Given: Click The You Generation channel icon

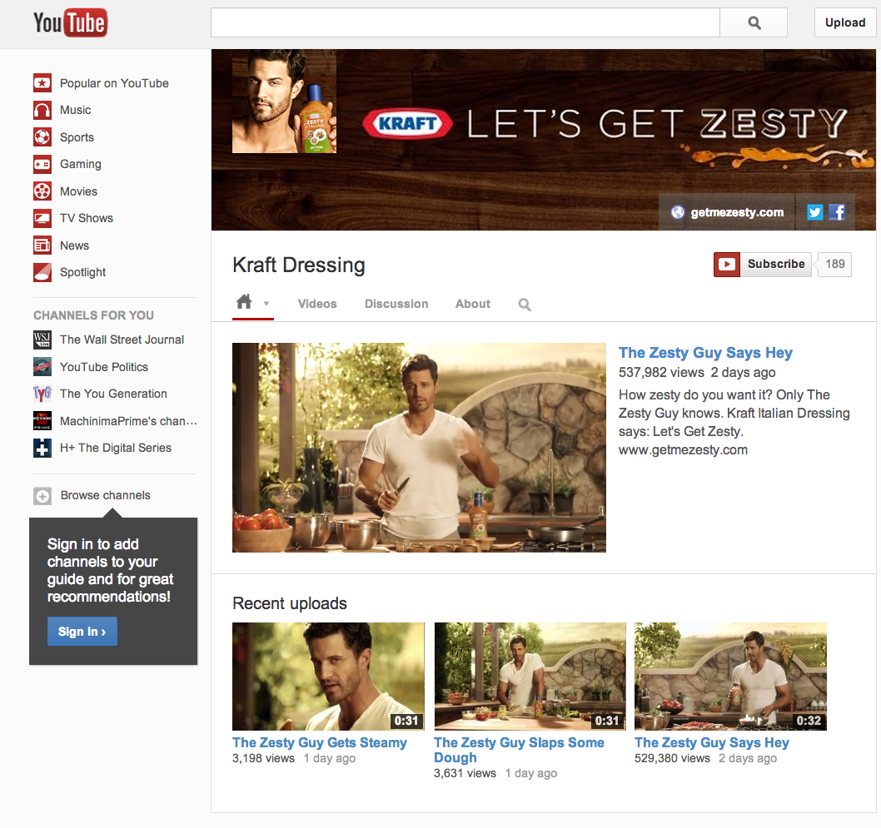Looking at the screenshot, I should click(x=42, y=394).
